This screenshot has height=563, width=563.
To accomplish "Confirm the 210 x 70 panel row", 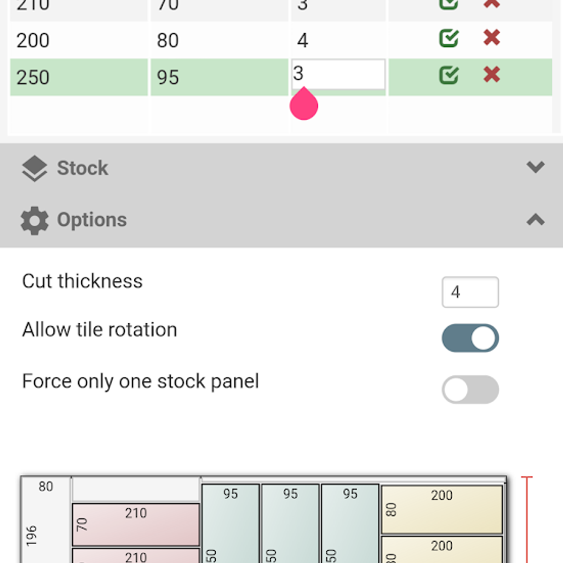I will (x=448, y=4).
